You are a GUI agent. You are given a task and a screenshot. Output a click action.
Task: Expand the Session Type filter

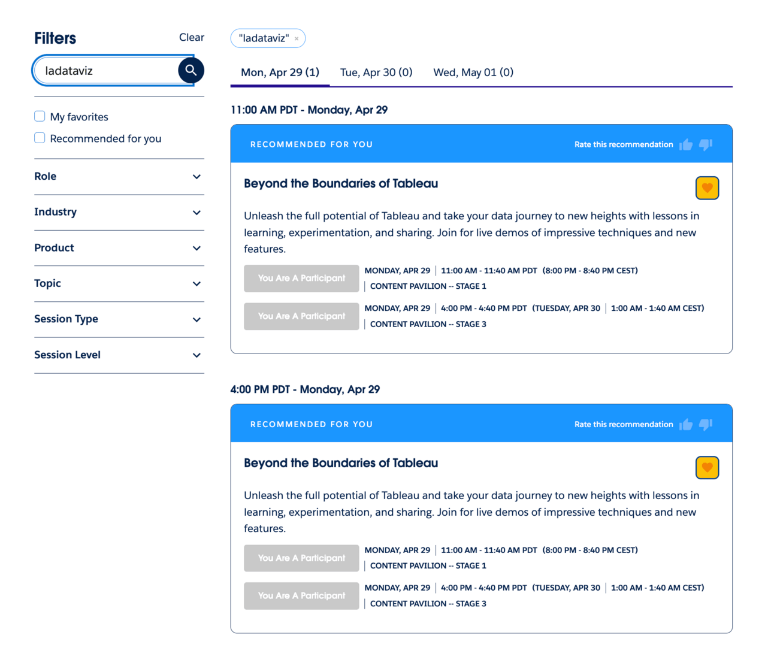119,319
